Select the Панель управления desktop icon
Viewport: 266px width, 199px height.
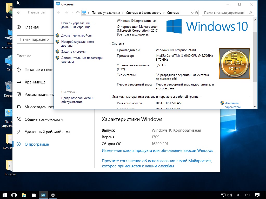(7, 118)
